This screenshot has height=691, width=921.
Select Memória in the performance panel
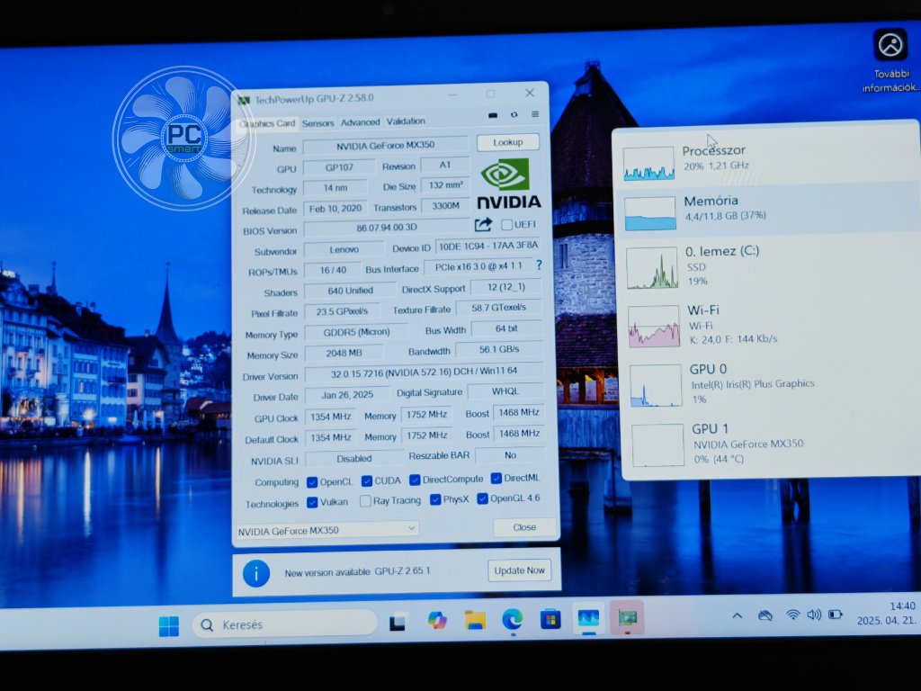point(766,210)
